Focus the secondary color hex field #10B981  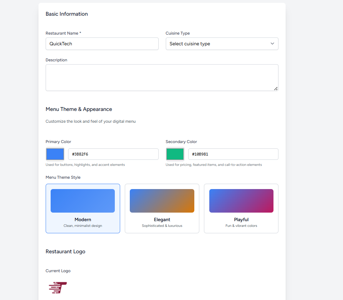pyautogui.click(x=233, y=154)
